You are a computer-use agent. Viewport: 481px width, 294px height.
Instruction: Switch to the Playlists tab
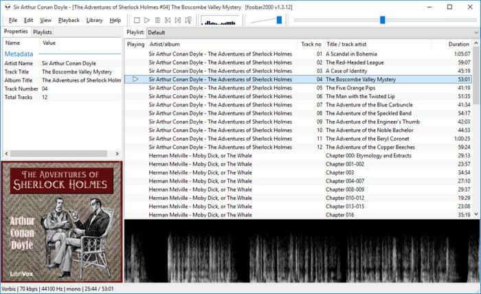coord(43,32)
